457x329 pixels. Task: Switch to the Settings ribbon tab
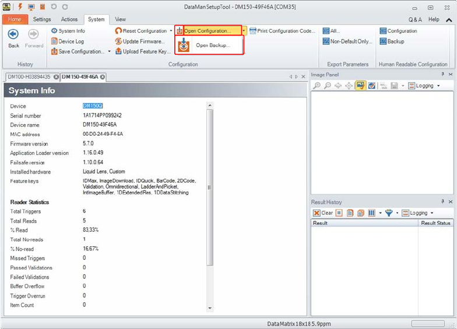pos(41,19)
